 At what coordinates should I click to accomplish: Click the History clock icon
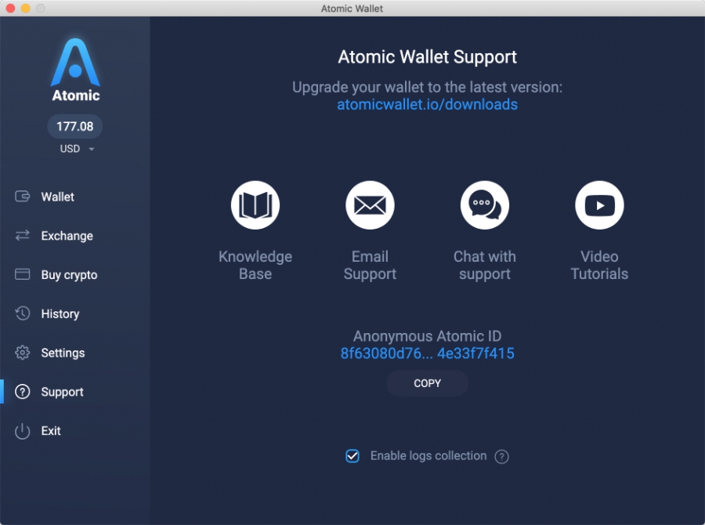23,313
